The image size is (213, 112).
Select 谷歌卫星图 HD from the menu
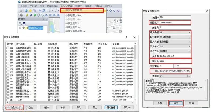point(73,27)
